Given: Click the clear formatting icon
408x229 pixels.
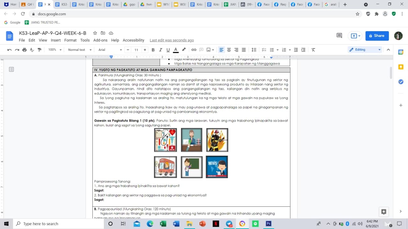Looking at the screenshot, I should 313,50.
